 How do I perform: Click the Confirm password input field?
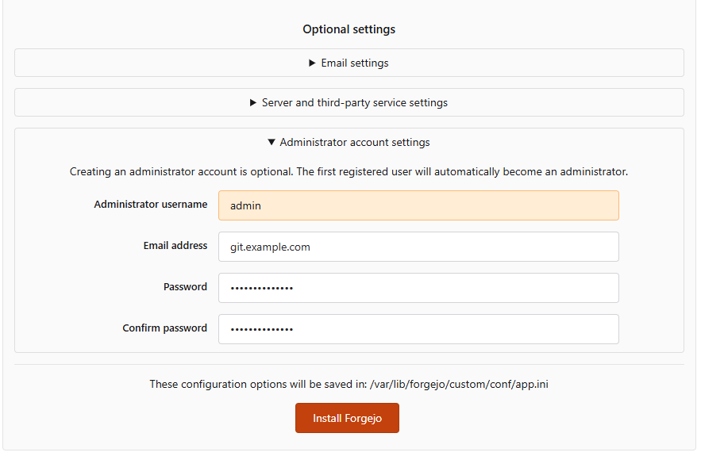pos(418,329)
